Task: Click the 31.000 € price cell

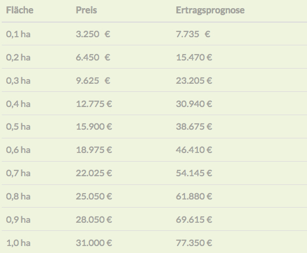Action: 94,243
